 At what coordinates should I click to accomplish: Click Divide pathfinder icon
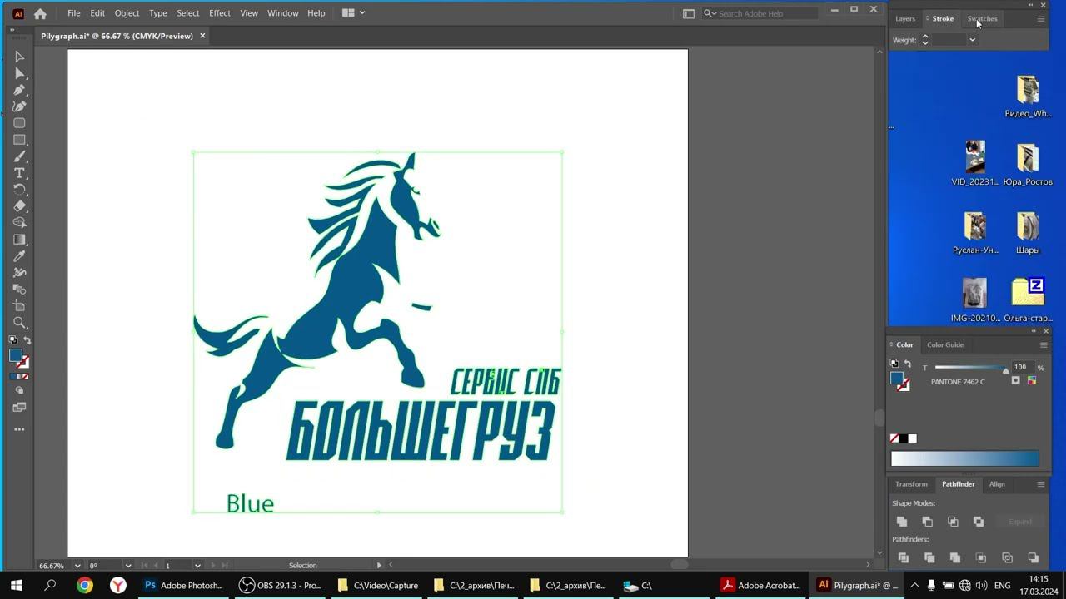coord(904,557)
